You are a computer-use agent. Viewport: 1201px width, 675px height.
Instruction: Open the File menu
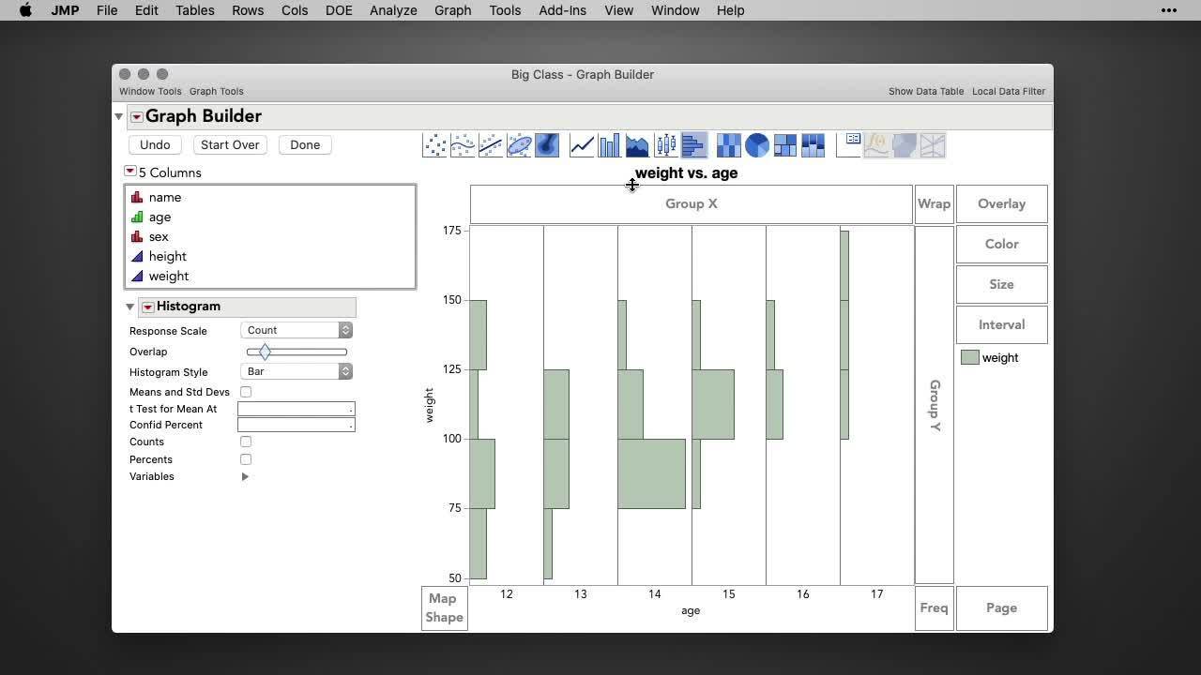[107, 10]
